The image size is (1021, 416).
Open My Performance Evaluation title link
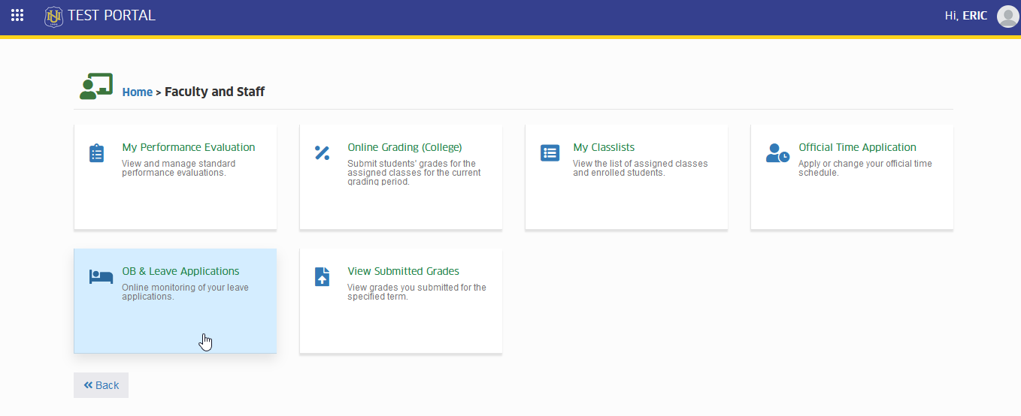click(189, 147)
